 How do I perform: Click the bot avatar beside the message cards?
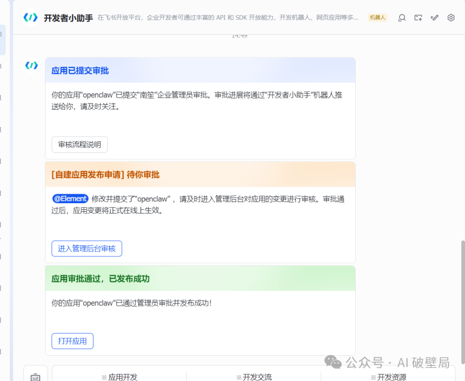click(31, 65)
